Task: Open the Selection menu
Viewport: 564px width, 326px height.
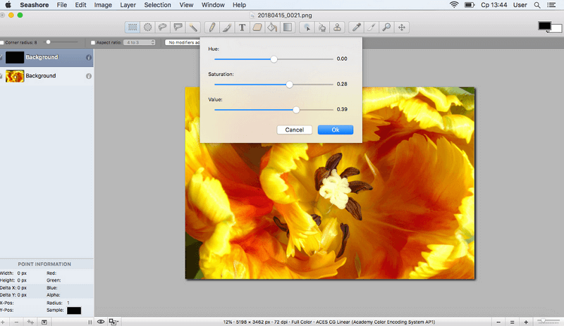Action: tap(157, 5)
